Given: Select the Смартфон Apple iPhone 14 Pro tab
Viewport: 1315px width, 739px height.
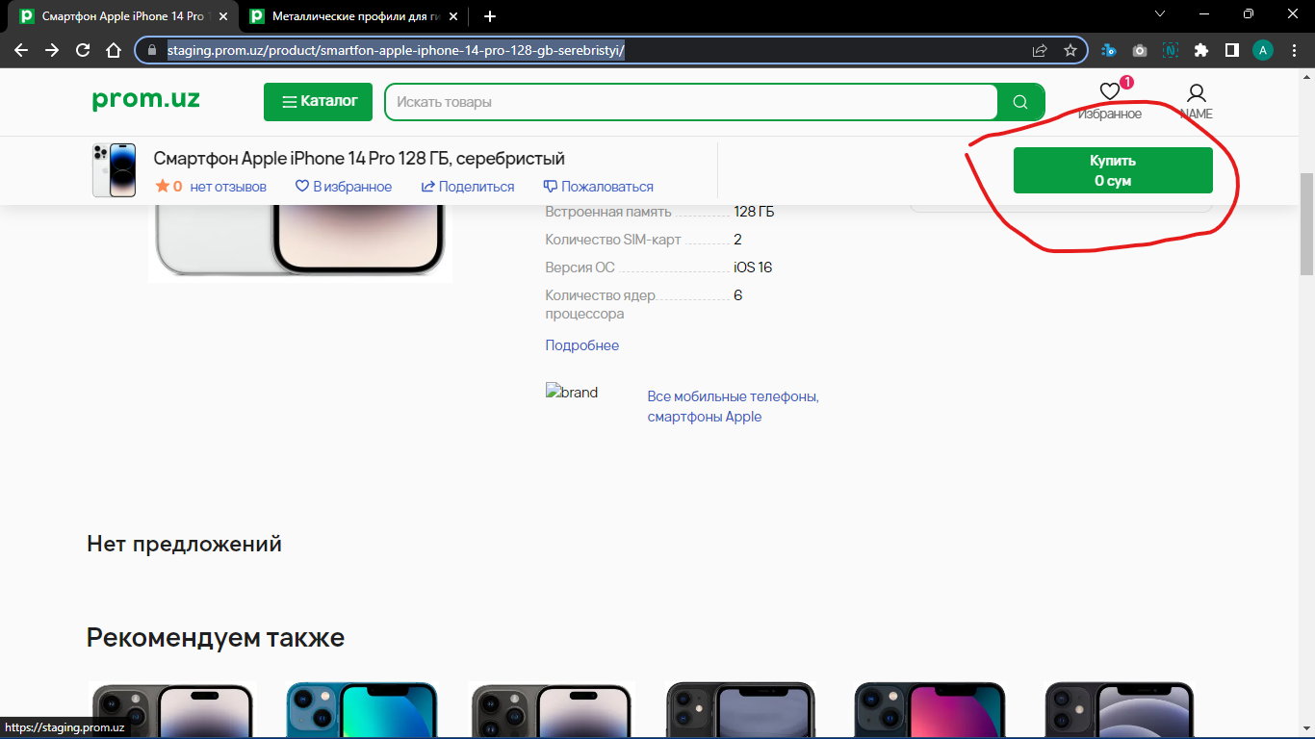Looking at the screenshot, I should [124, 16].
